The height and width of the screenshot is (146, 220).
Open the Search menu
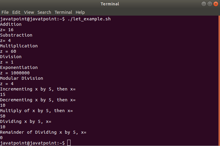pyautogui.click(x=44, y=12)
